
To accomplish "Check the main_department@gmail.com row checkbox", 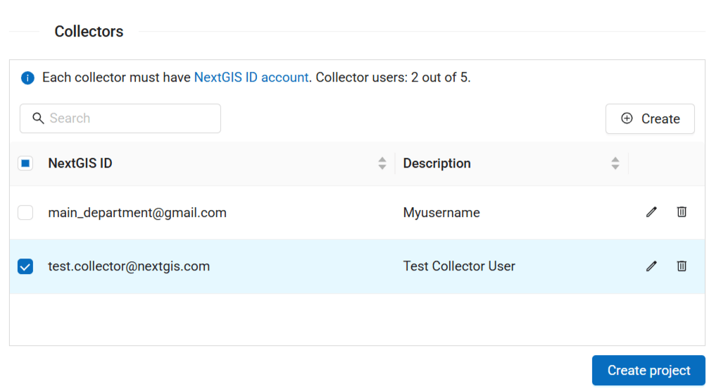I will point(25,212).
